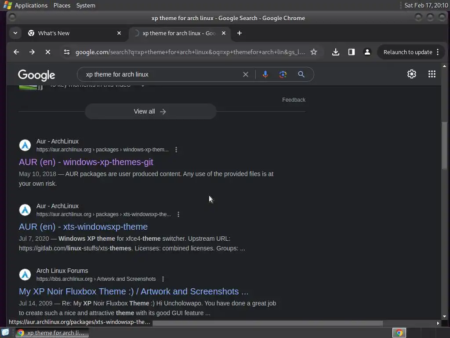Screen dimensions: 450x338
Task: Close the xp theme search tab
Action: pyautogui.click(x=224, y=33)
